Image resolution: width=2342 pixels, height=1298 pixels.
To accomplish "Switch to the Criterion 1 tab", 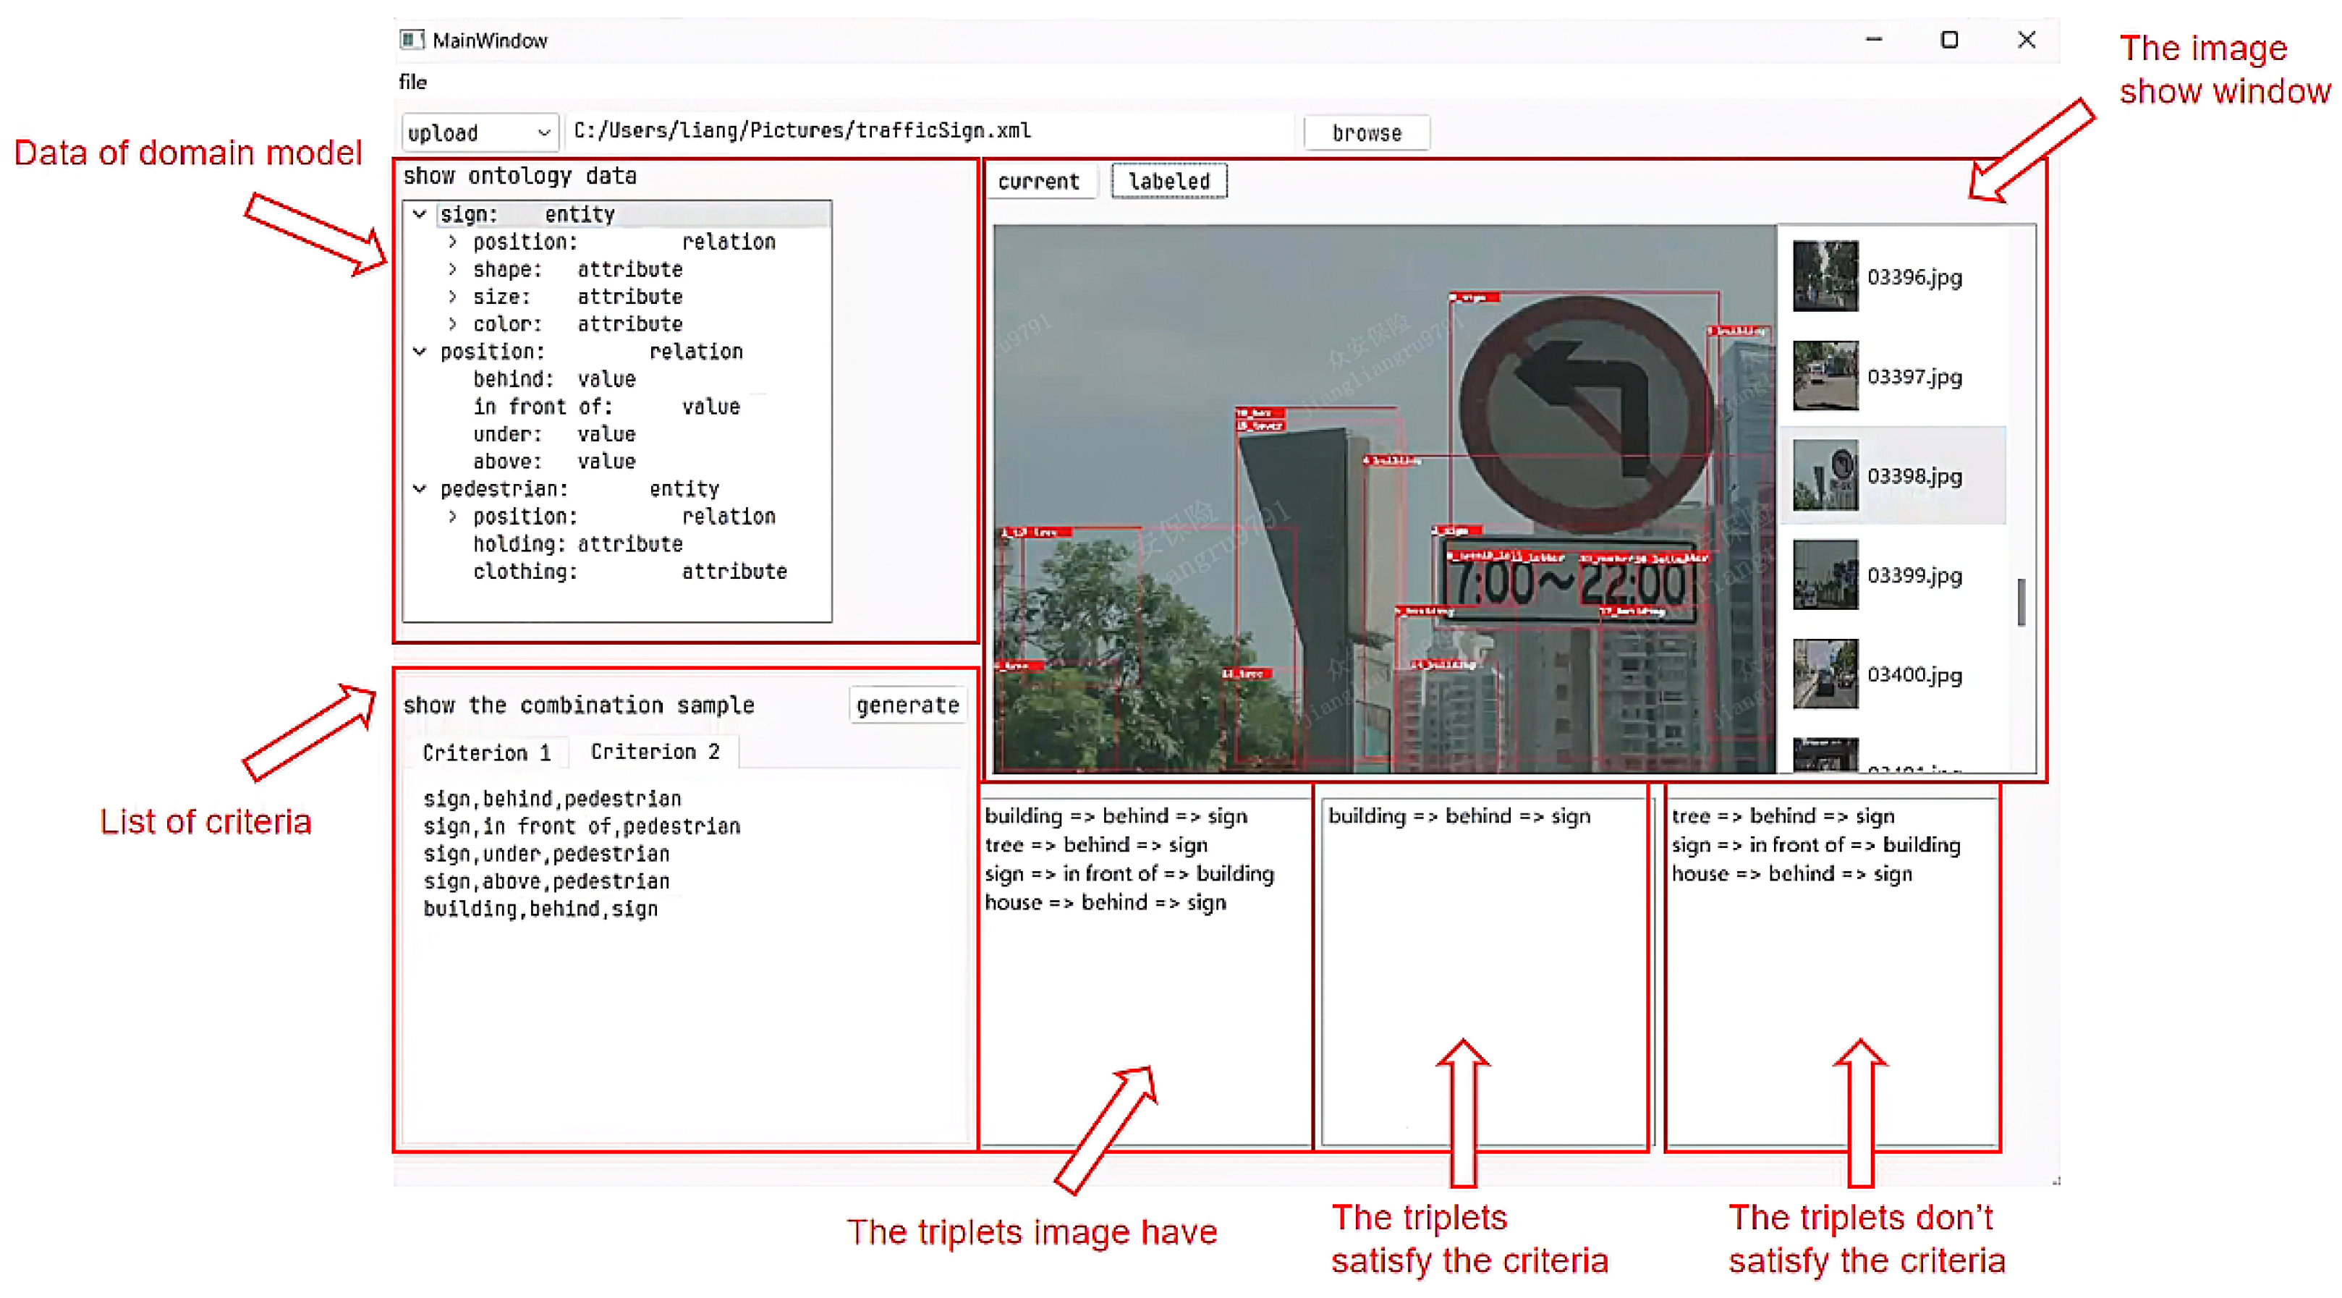I will (486, 752).
